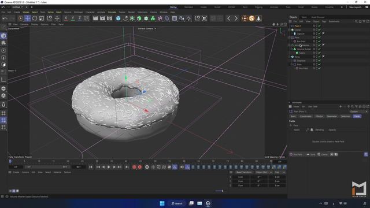Collapse the Torus object hierarchy
Viewport: 370px width, 208px height.
(290, 57)
